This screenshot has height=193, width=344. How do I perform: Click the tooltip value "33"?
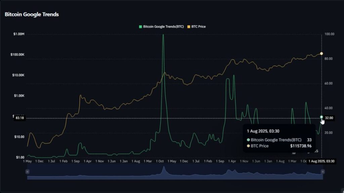tap(309, 140)
